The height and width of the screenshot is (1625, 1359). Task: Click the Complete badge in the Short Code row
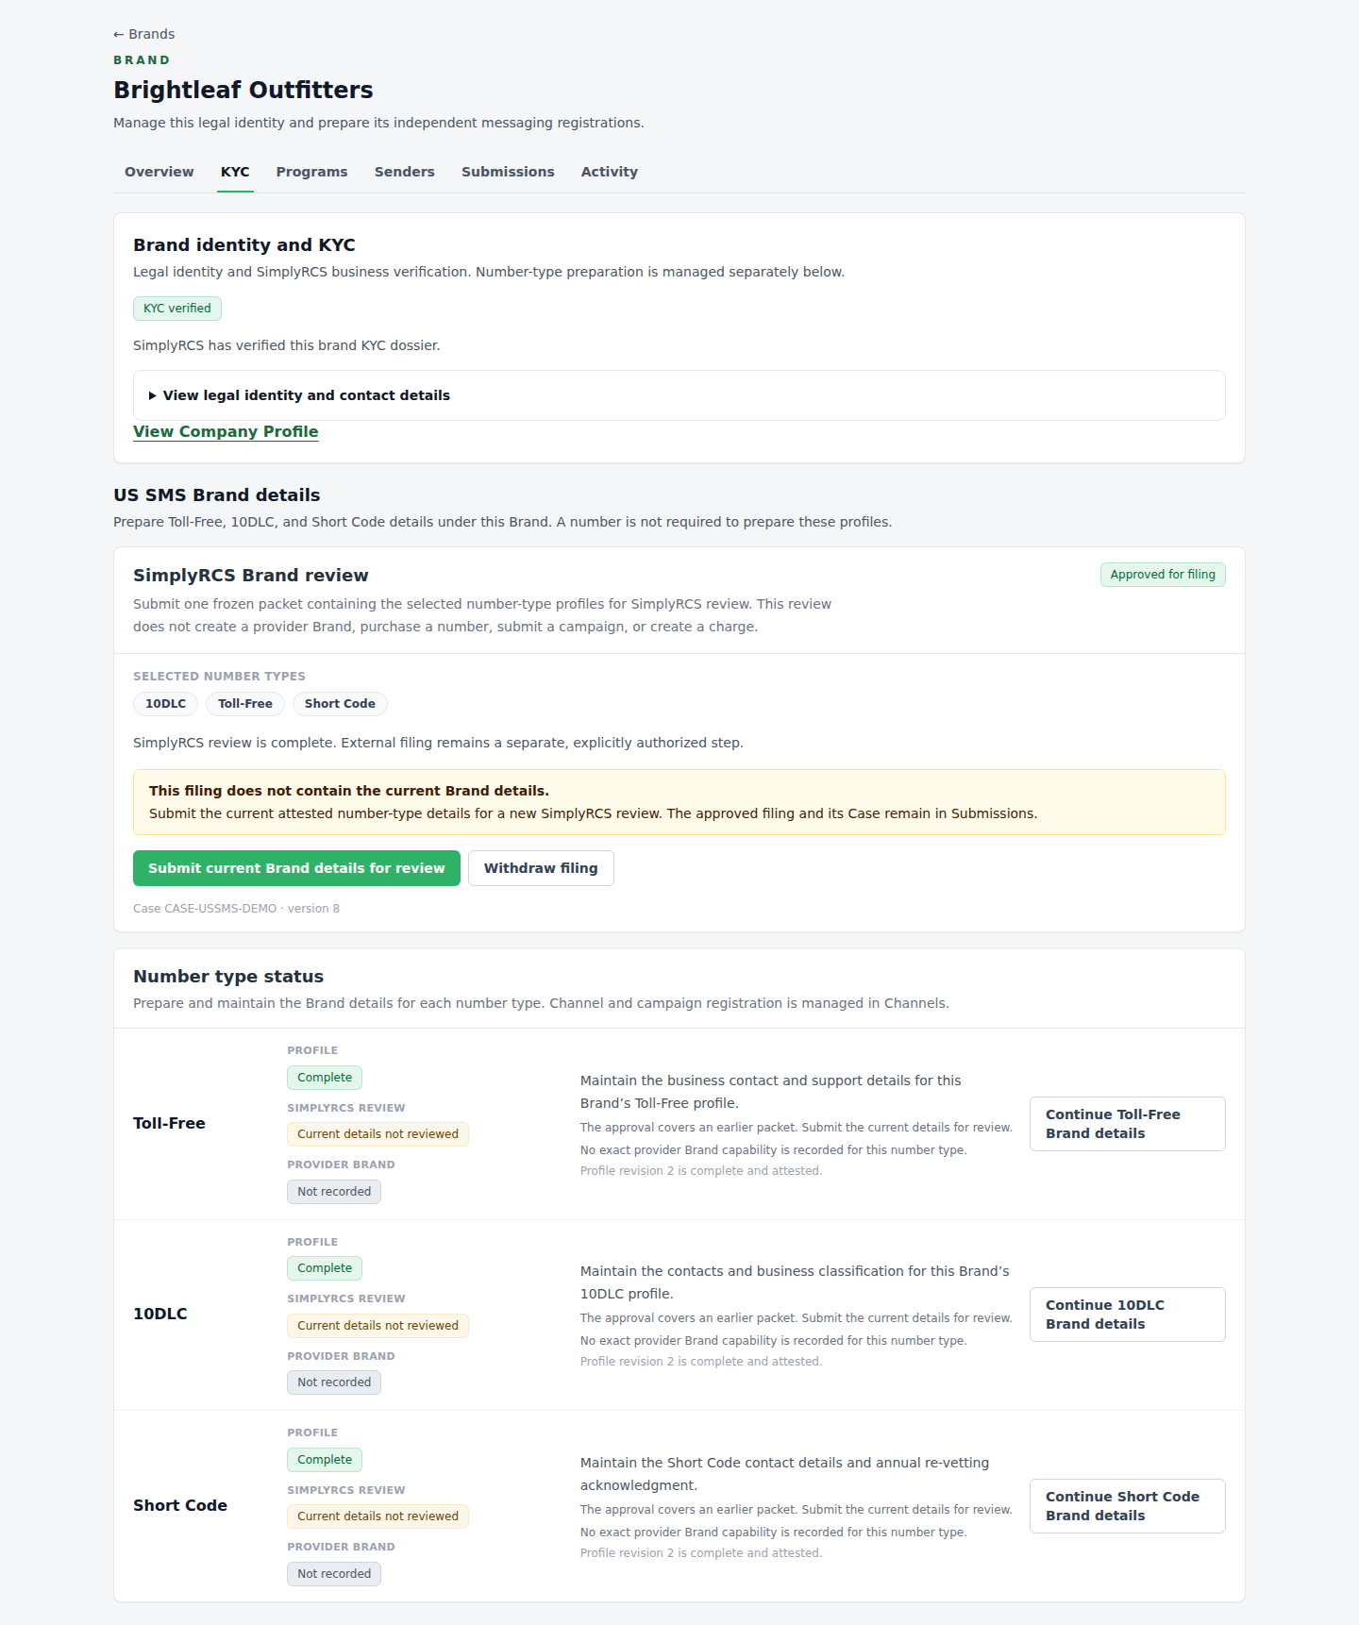click(x=325, y=1460)
